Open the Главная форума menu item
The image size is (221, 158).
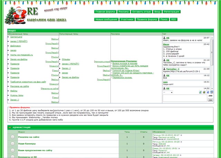click(x=105, y=12)
